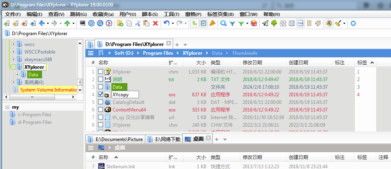Viewport: 391px width, 169px height.
Task: Collapse the XYplorer tree node
Action: (13, 67)
